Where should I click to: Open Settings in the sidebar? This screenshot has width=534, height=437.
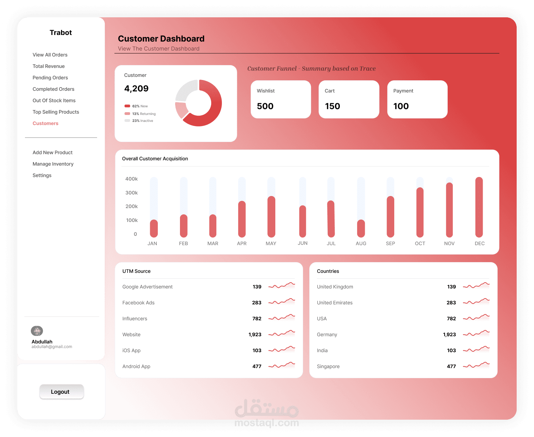click(x=42, y=175)
